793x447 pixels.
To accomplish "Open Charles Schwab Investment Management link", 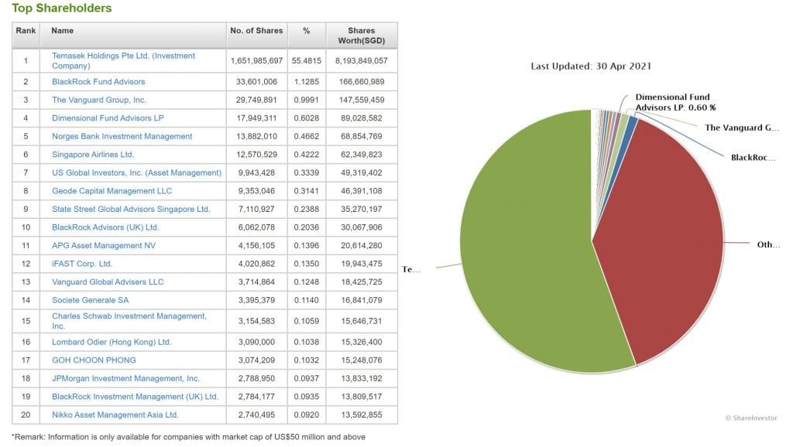I will [x=129, y=321].
